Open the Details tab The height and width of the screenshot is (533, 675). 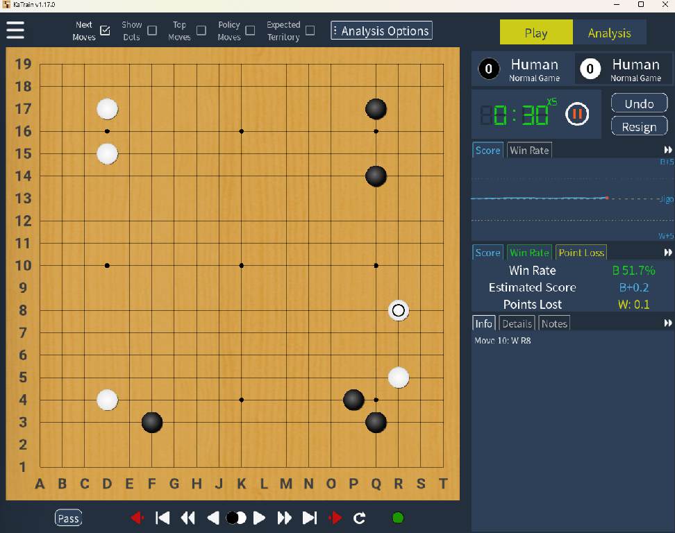click(517, 323)
